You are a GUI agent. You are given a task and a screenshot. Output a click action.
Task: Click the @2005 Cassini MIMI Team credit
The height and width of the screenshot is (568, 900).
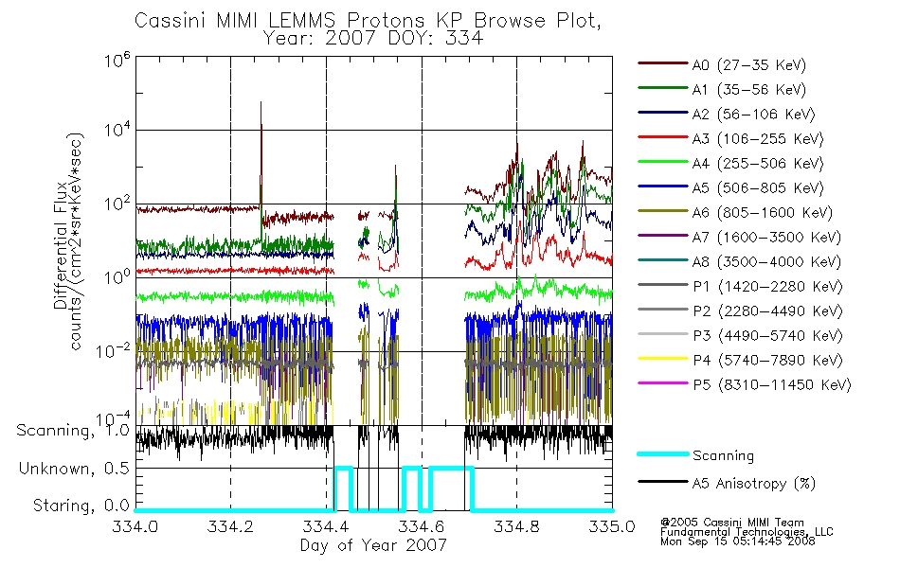click(731, 523)
